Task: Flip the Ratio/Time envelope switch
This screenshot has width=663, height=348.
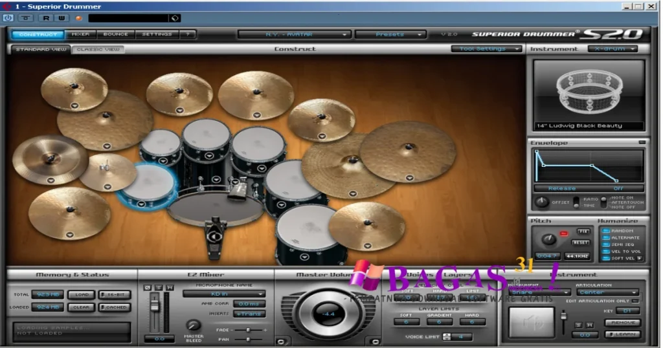Action: click(576, 202)
